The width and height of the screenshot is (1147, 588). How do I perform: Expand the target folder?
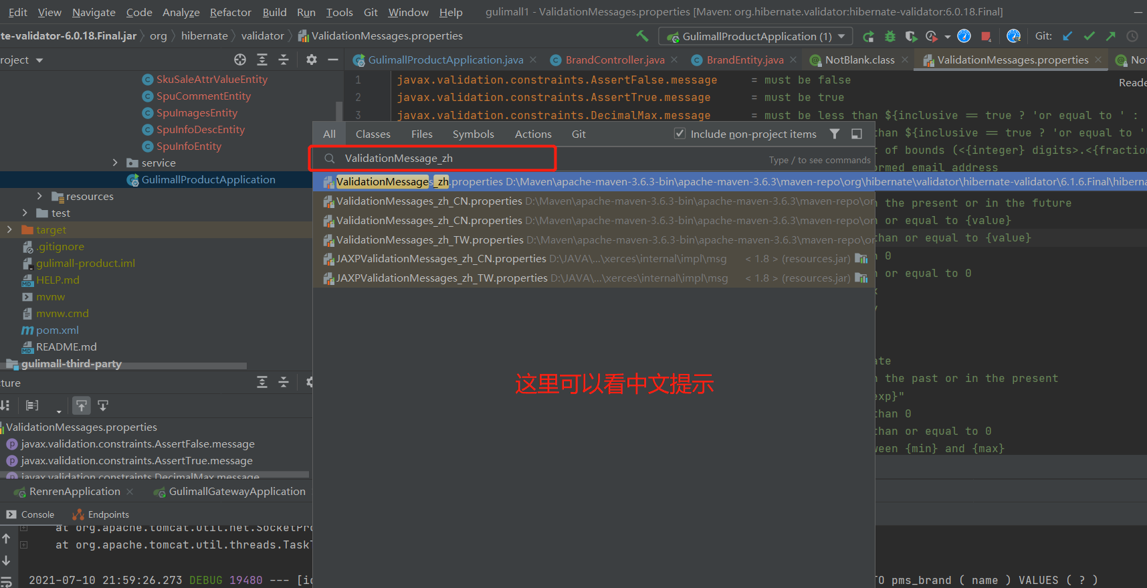[9, 229]
